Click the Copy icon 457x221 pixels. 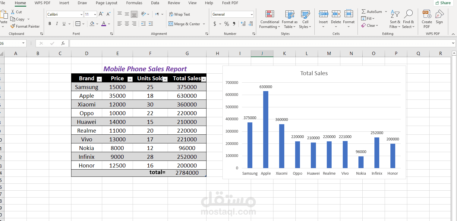point(13,19)
